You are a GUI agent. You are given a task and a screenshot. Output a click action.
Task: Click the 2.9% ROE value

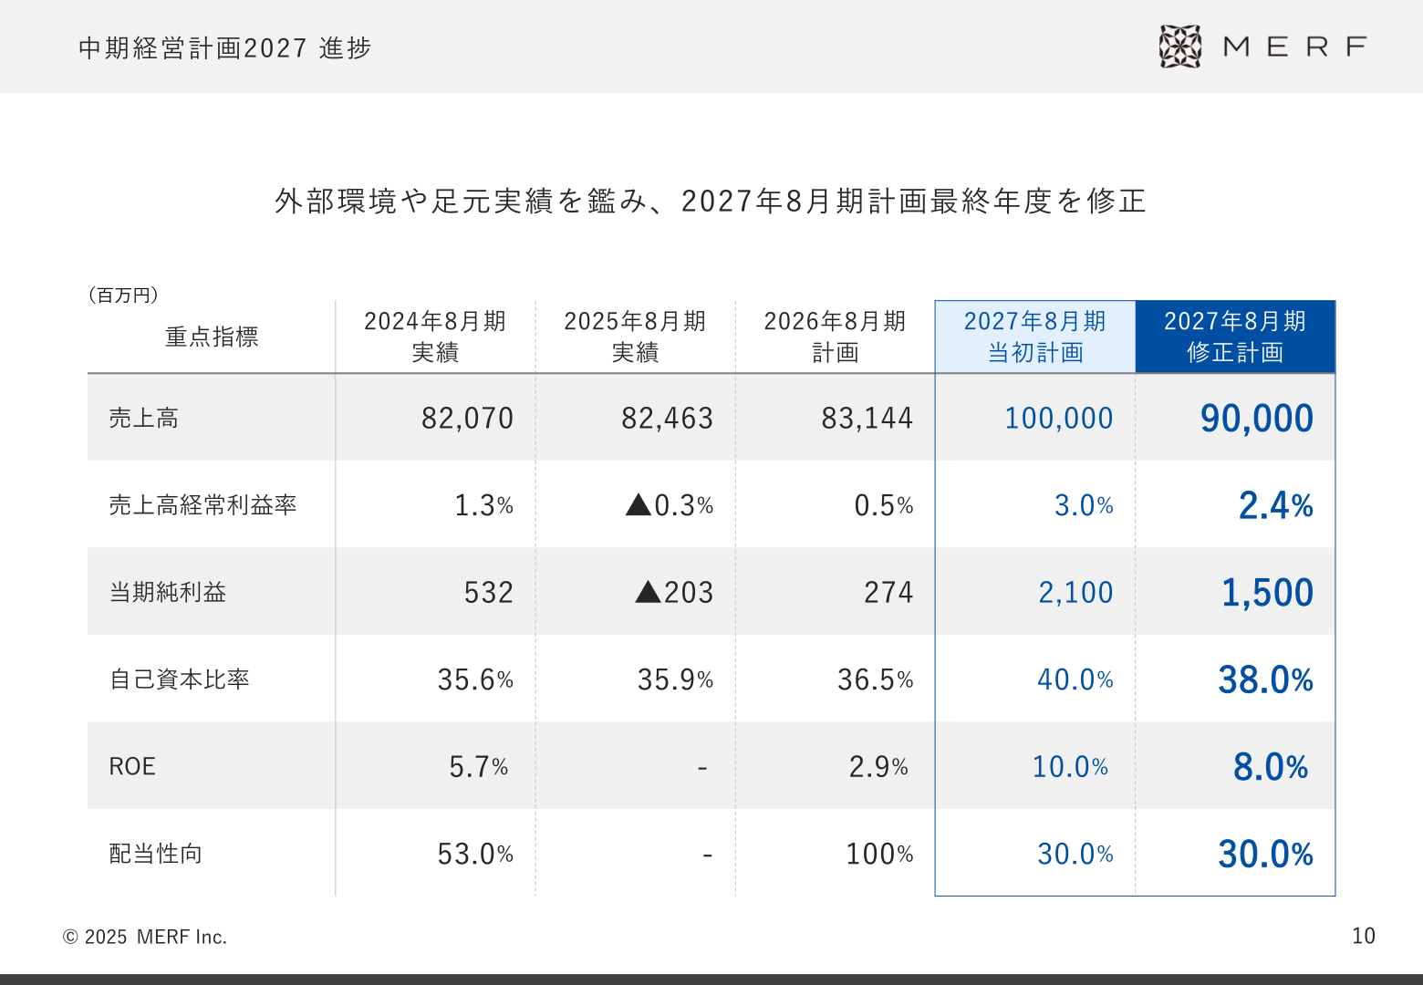coord(878,766)
